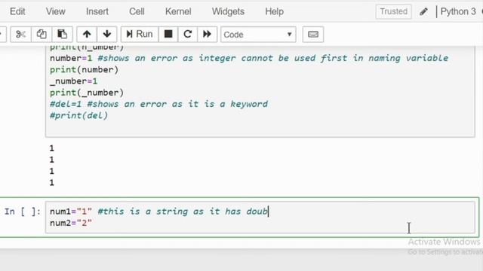Click the Trusted notebook indicator
The height and width of the screenshot is (271, 483).
[x=393, y=12]
